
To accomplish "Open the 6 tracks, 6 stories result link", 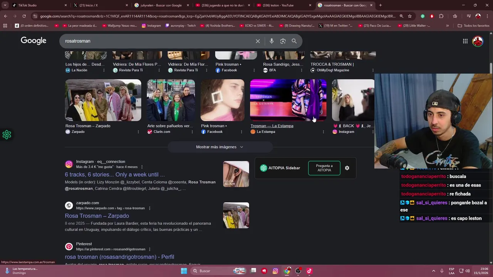I will 115,175.
